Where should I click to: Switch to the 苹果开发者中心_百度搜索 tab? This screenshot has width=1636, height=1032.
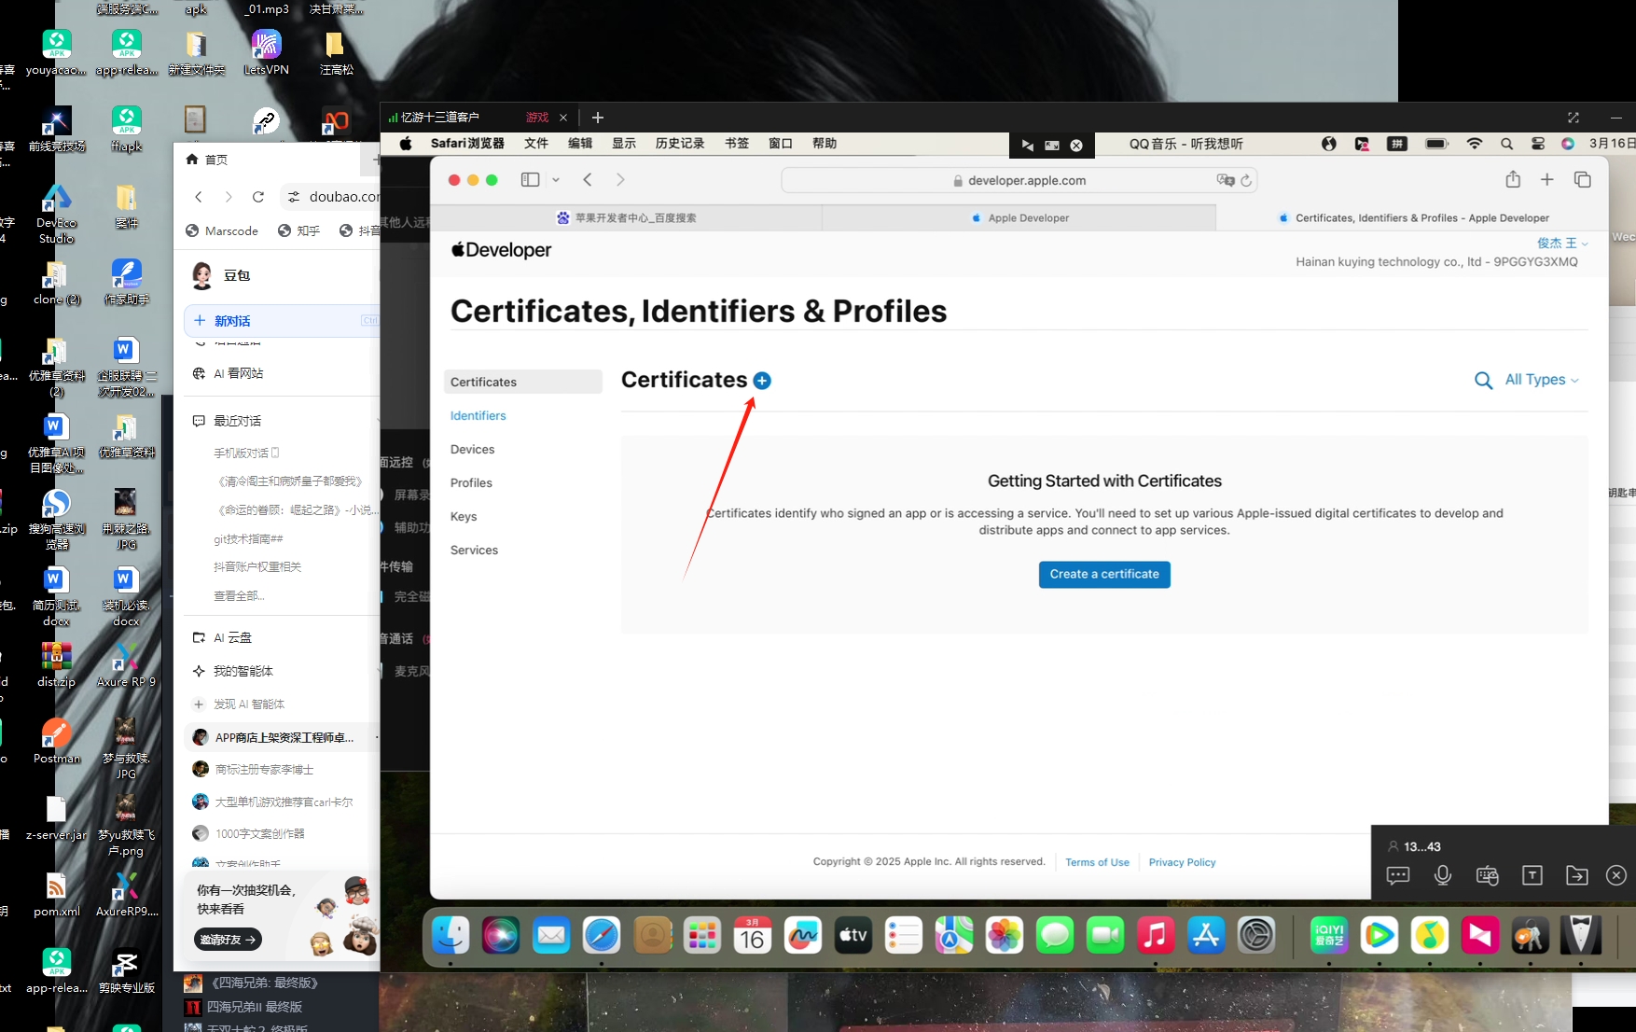pyautogui.click(x=626, y=217)
